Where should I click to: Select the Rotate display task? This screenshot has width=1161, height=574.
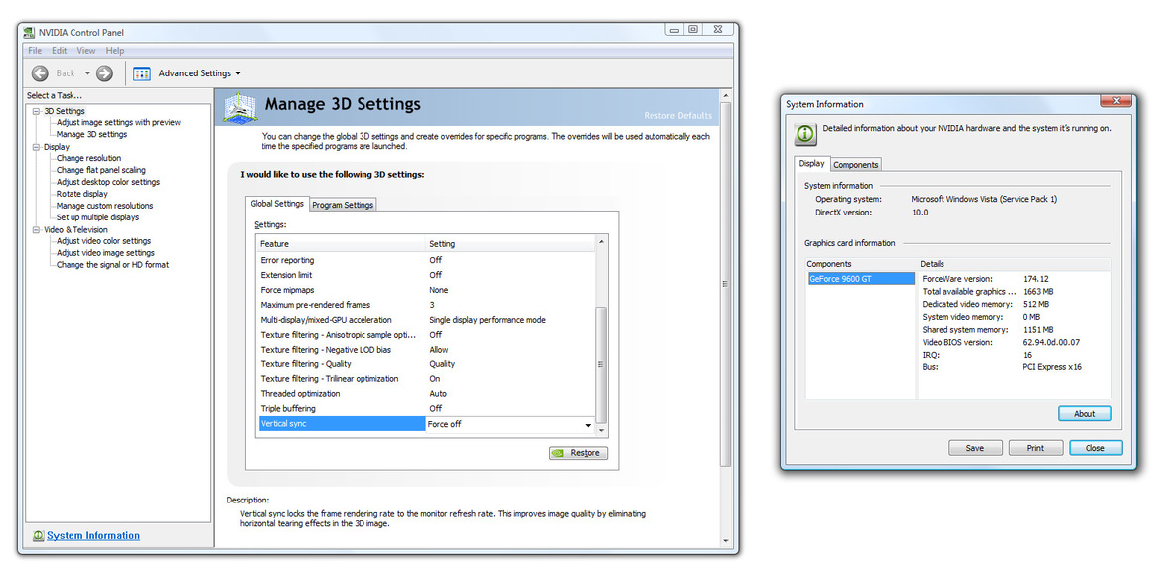(82, 194)
